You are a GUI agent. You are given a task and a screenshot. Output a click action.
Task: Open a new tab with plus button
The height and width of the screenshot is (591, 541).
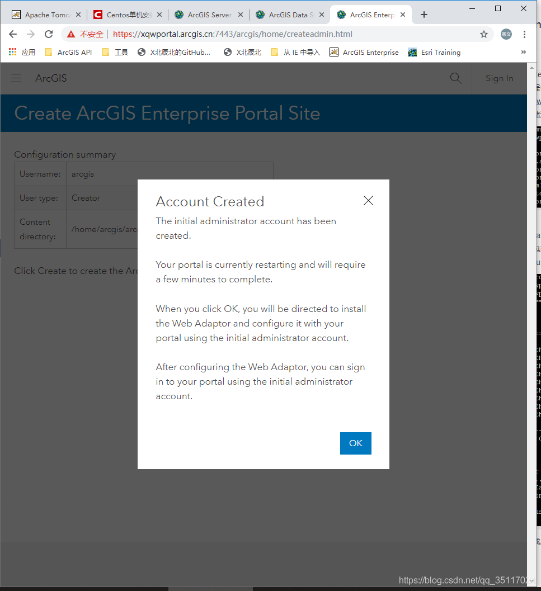coord(424,15)
